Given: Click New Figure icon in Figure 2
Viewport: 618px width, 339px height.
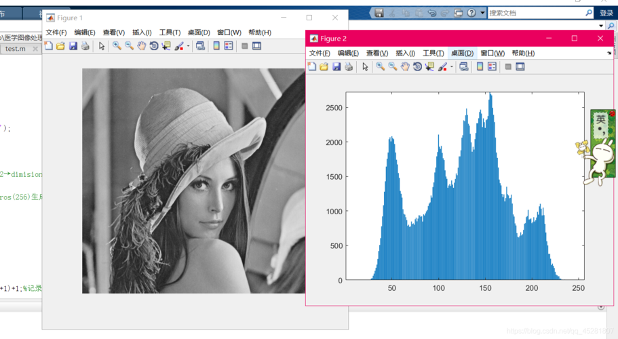Looking at the screenshot, I should (312, 66).
